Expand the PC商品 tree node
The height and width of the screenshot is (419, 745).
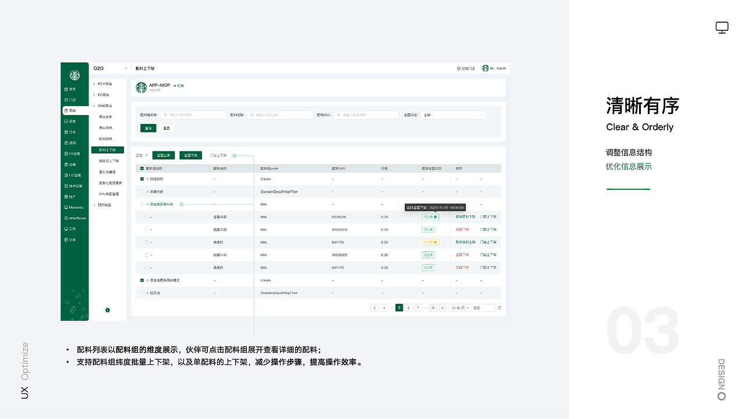[x=94, y=95]
